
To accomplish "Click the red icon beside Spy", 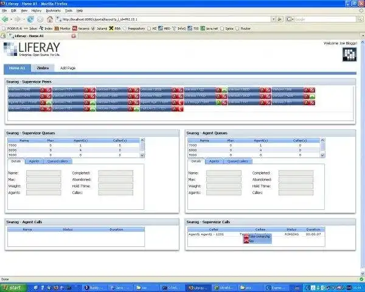I will (246, 242).
